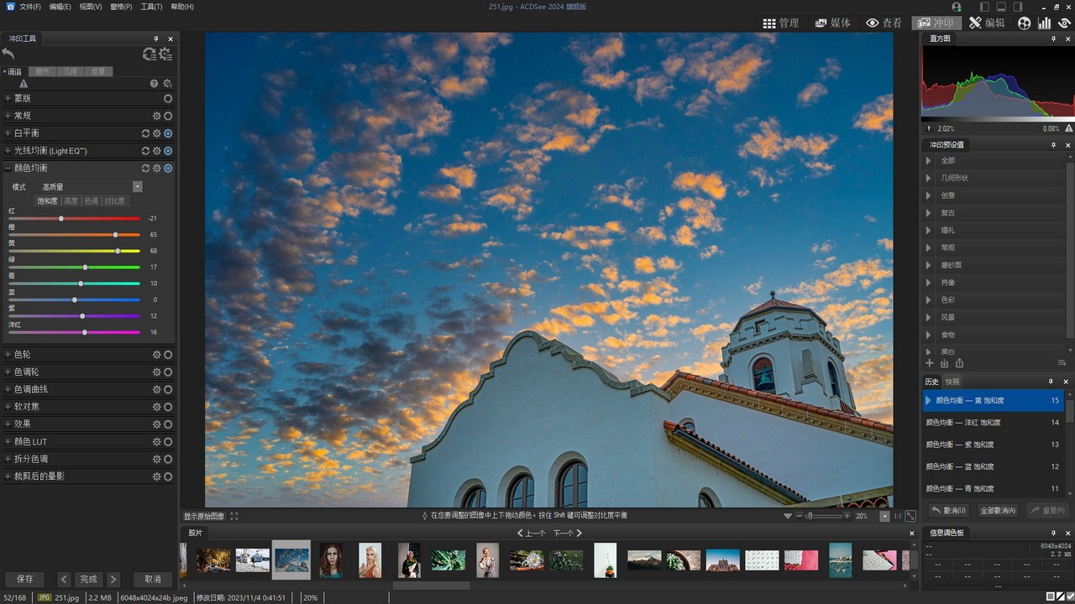Enable the 色轮 adjustment toggle

168,355
